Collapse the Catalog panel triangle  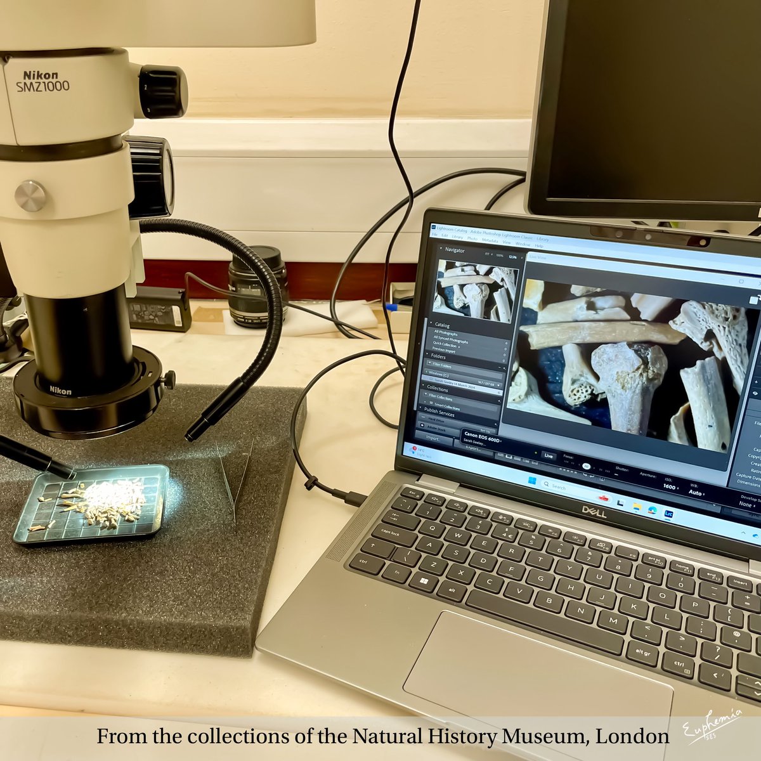point(431,322)
